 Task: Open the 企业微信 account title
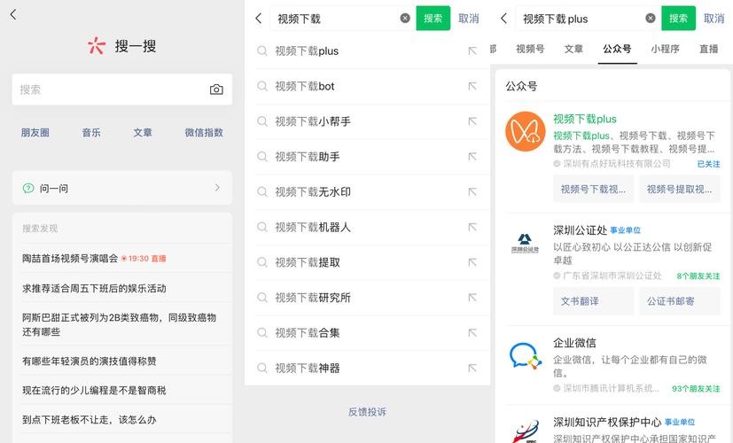pos(574,343)
